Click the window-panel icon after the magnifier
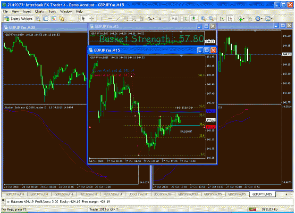295x213 pixels. point(46,18)
